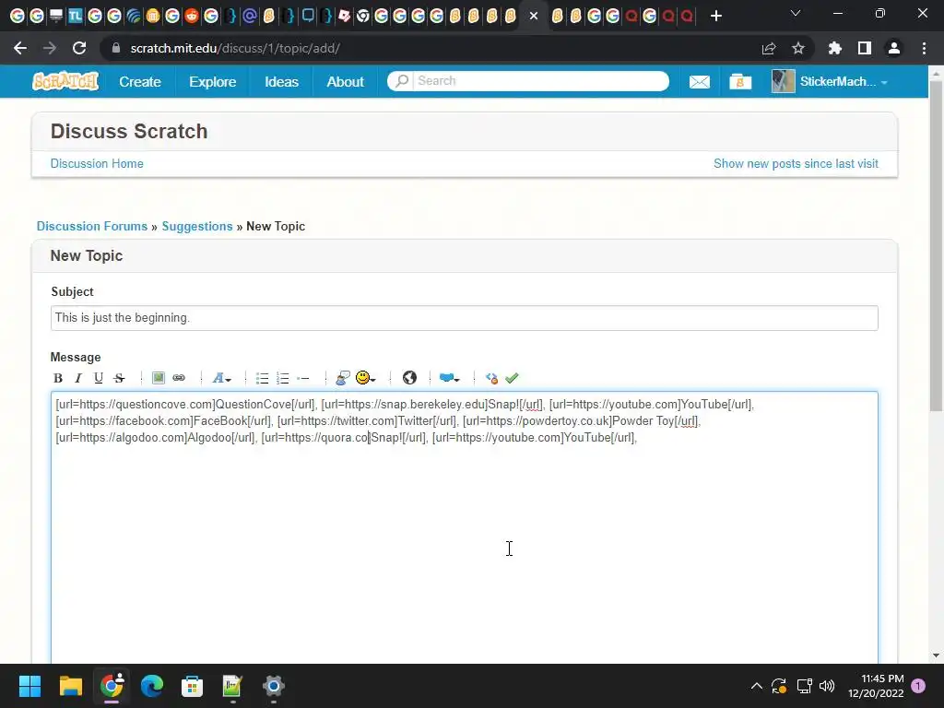Click the StickerMach profile avatar

[784, 81]
